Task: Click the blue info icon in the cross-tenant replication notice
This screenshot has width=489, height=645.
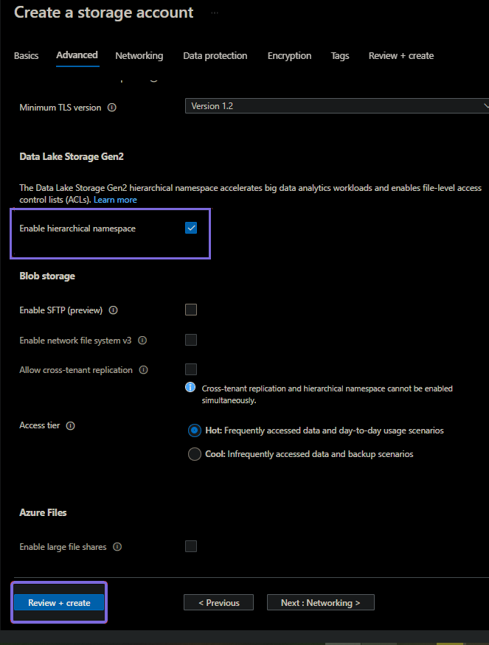Action: 190,388
